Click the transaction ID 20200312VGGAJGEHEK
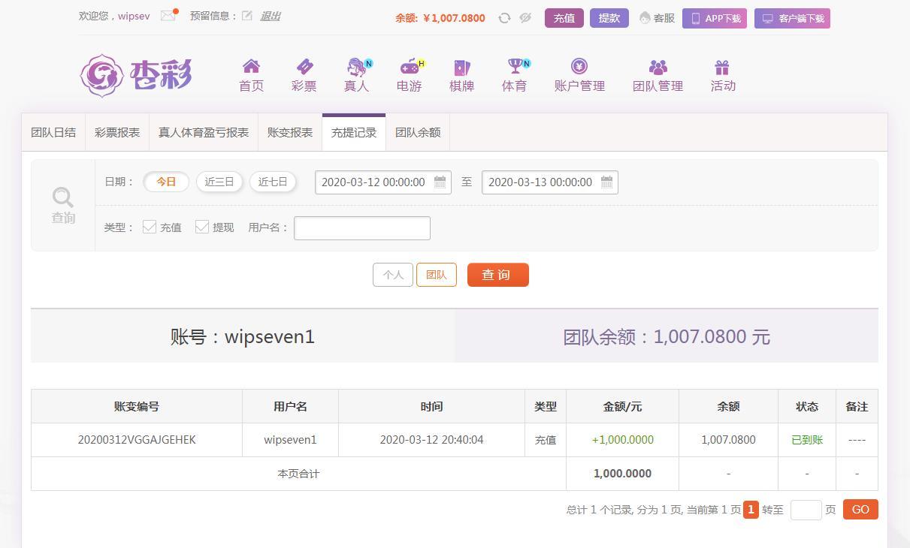 pyautogui.click(x=137, y=440)
